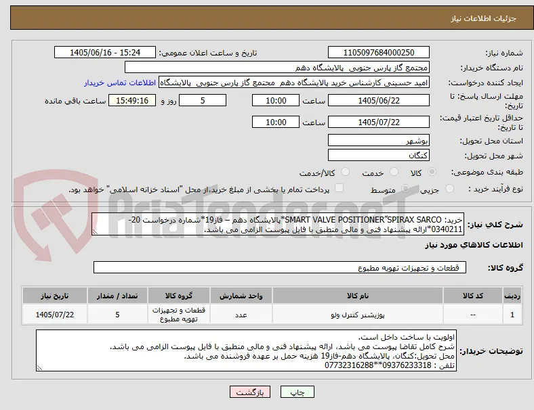
Task: Click the شرح کلی نیاز label
Action: (x=495, y=225)
